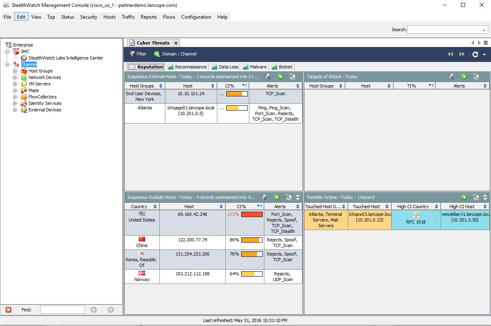The height and width of the screenshot is (326, 491).
Task: Click the Find input field
Action: (62, 310)
